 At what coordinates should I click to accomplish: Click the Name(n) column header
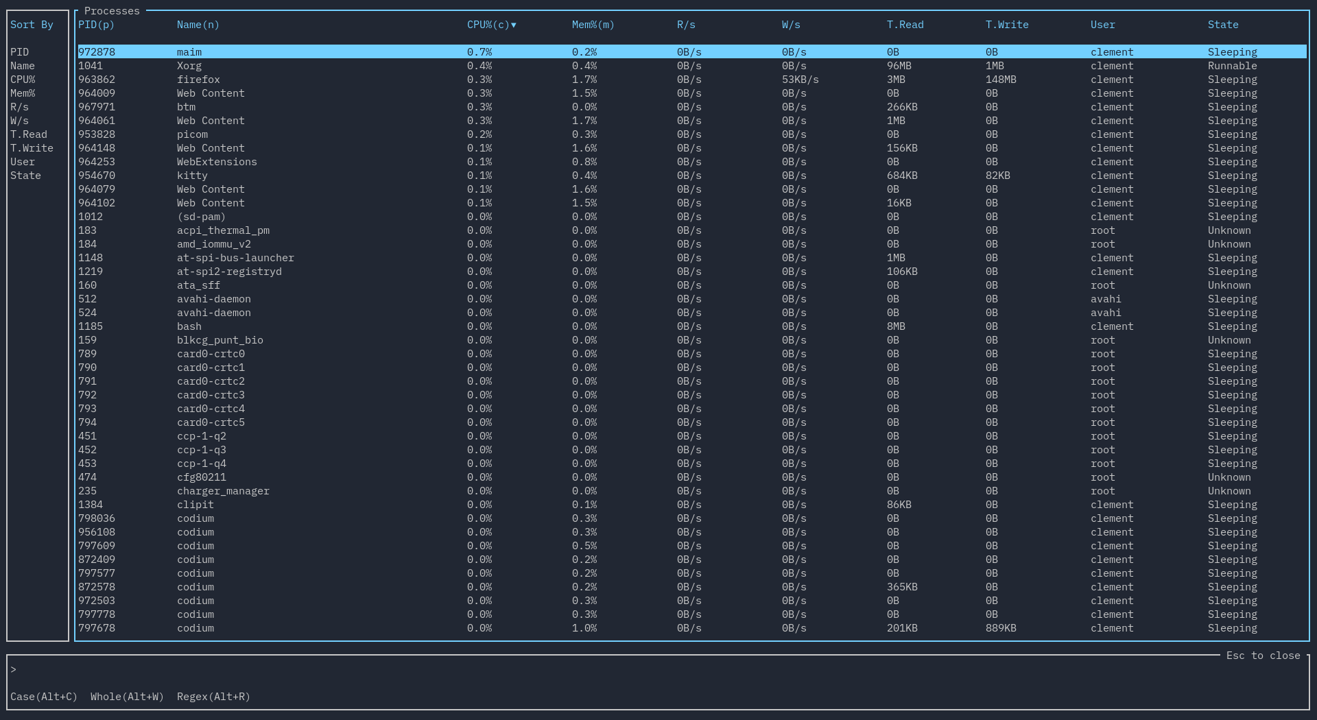click(x=198, y=25)
